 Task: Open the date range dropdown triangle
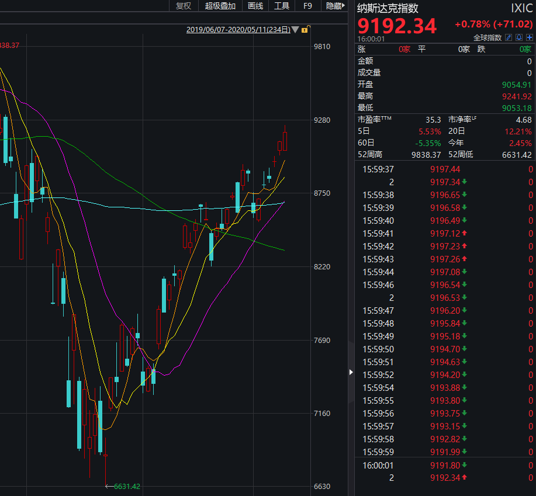(295, 30)
